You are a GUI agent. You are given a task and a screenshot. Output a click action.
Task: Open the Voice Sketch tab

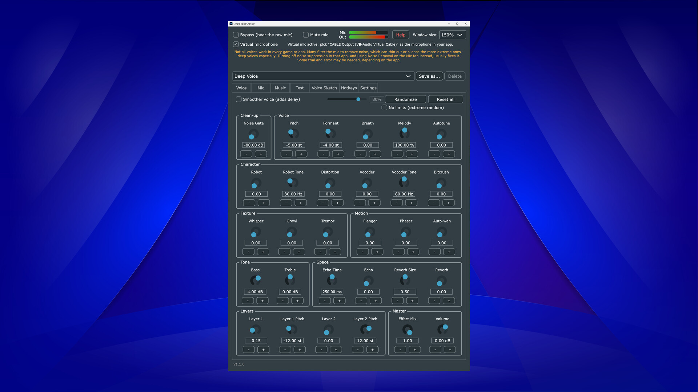tap(324, 88)
